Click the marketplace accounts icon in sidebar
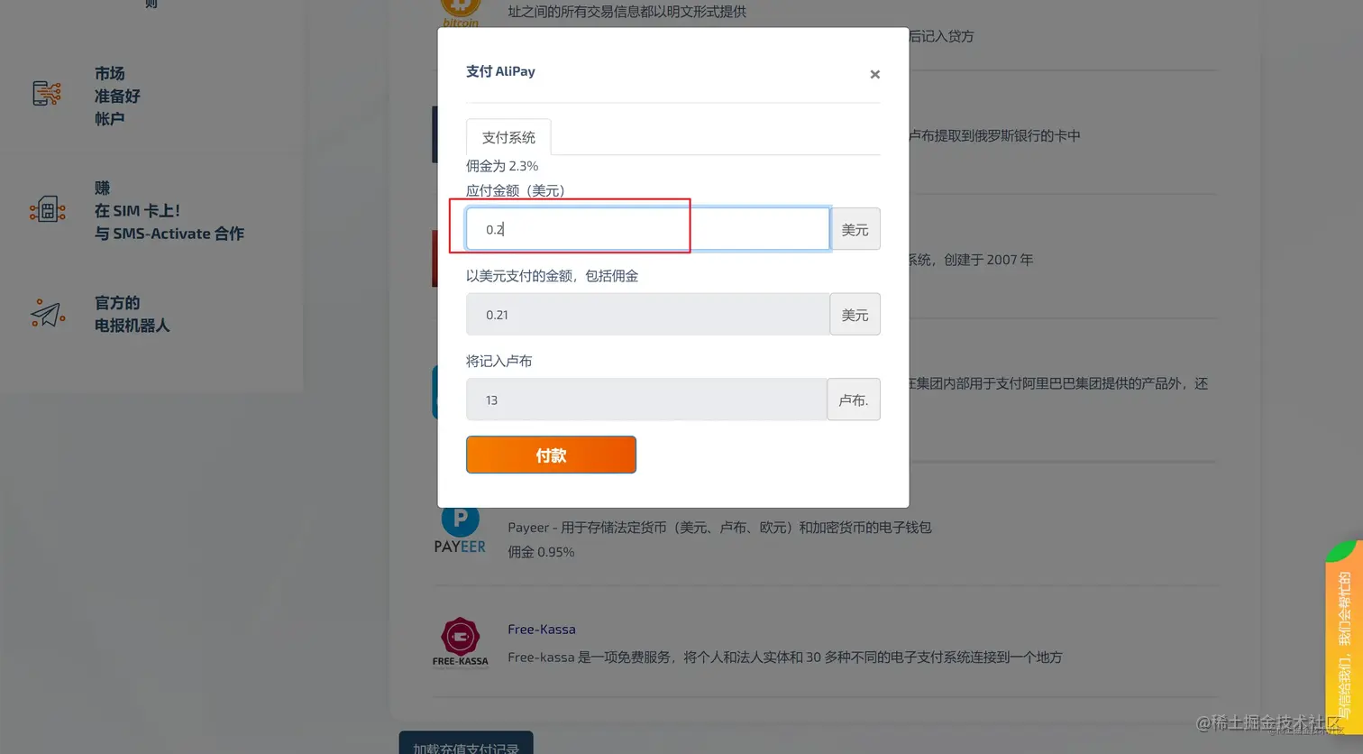The image size is (1363, 754). (47, 94)
